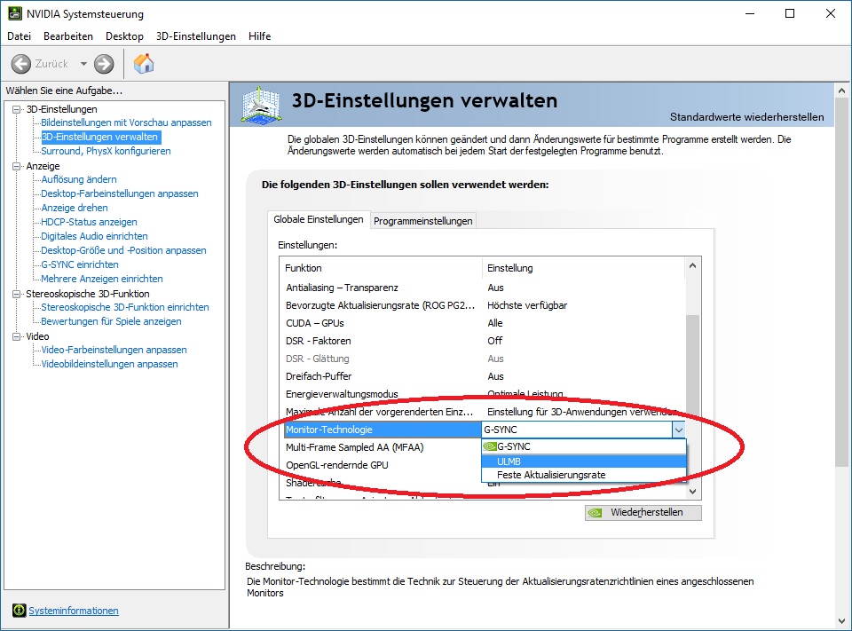Open the back history dropdown arrow

coord(83,64)
